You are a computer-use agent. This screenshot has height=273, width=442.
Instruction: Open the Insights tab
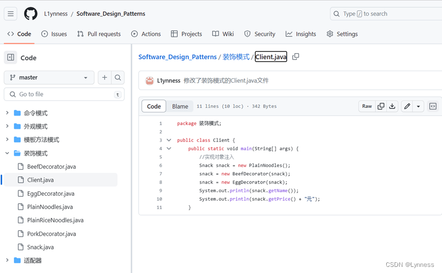[301, 34]
